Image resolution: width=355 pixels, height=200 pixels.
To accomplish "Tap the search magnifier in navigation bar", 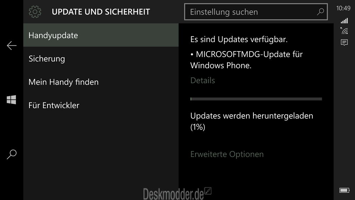I will 11,155.
